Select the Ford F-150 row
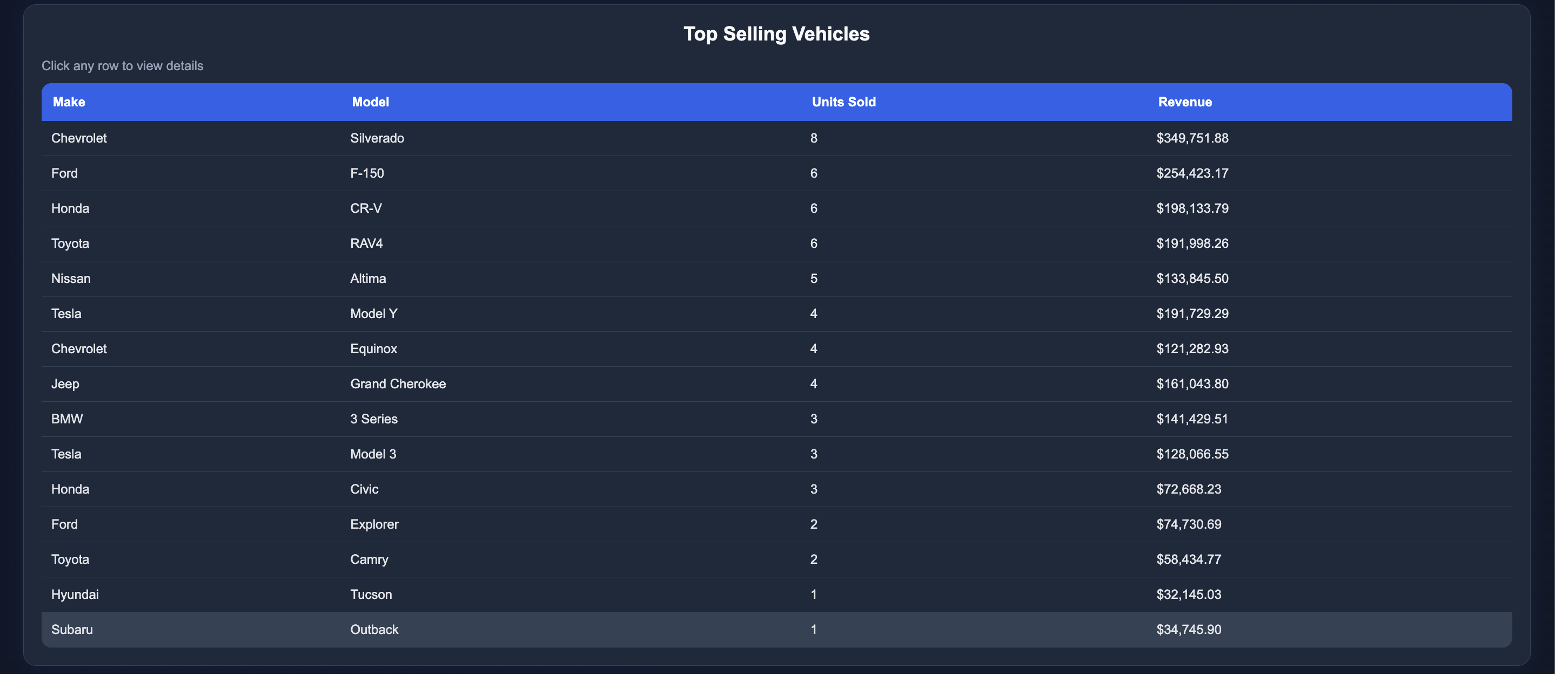 pos(776,173)
